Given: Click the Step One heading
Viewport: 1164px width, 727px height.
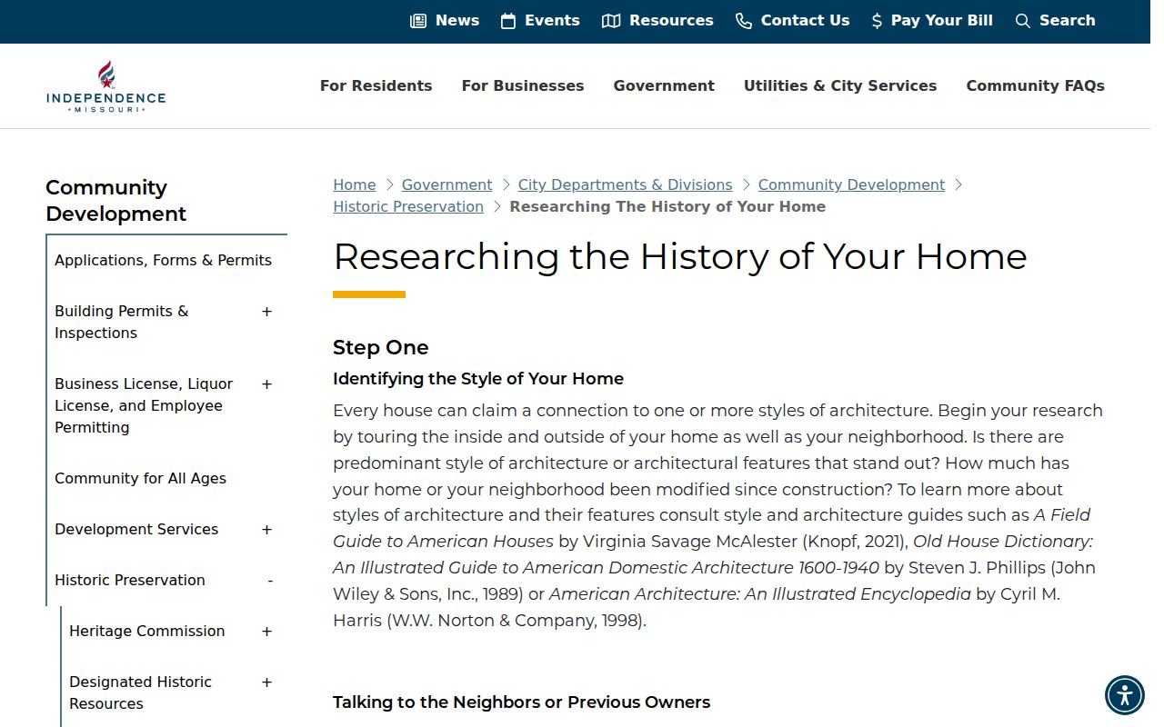Looking at the screenshot, I should (x=381, y=347).
